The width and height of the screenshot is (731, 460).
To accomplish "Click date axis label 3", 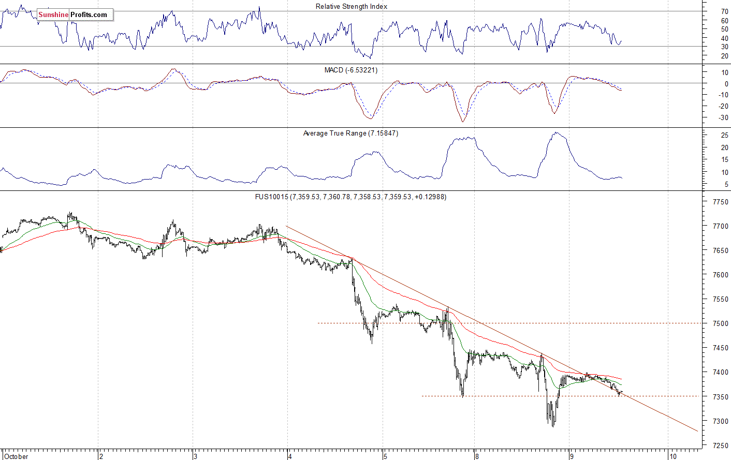I will 195,456.
